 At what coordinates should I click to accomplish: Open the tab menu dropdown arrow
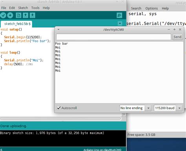(120, 24)
